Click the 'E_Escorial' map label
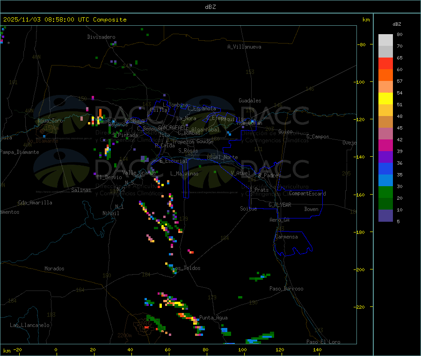This screenshot has height=356, width=421. (174, 161)
